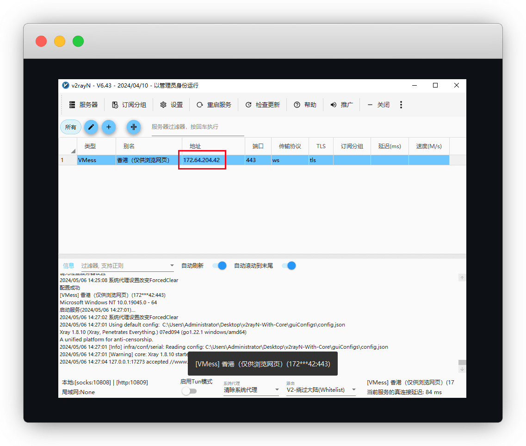
Task: Sort by the TLS column header
Action: [321, 146]
